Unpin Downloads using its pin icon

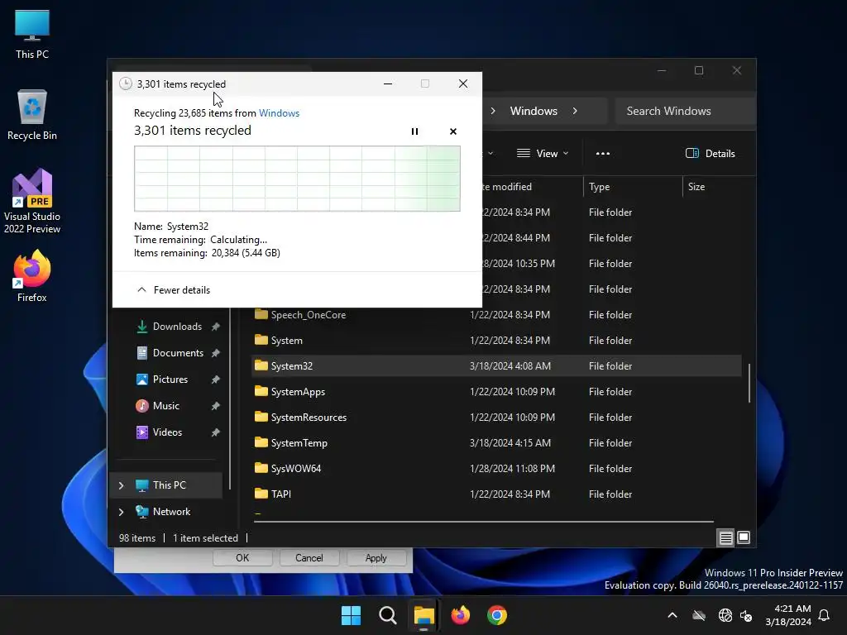point(216,327)
